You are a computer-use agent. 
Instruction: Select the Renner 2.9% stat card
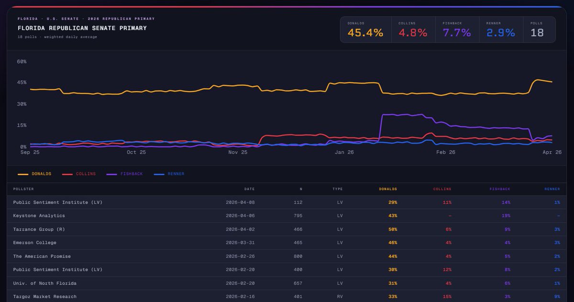501,30
